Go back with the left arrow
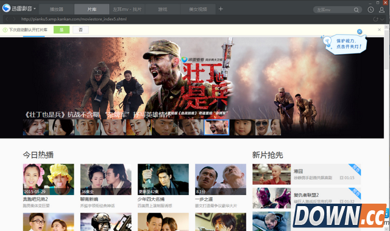390x231 pixels. click(x=7, y=19)
